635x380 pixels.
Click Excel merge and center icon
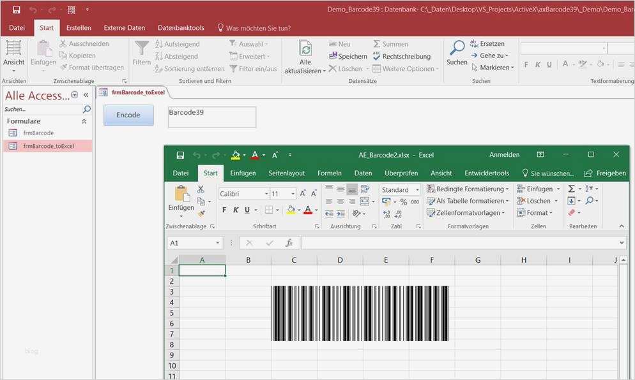click(x=365, y=201)
